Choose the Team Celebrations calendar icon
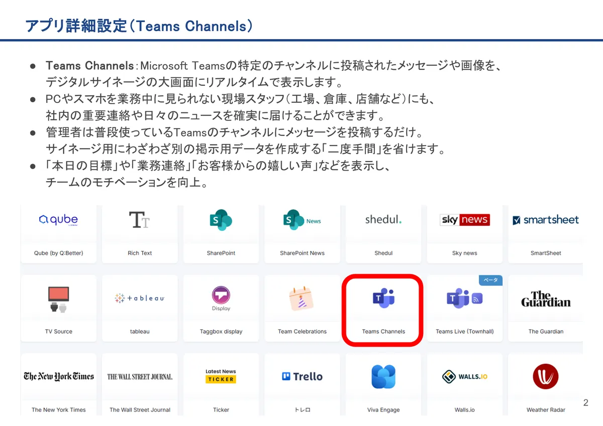This screenshot has width=603, height=426. [x=301, y=299]
